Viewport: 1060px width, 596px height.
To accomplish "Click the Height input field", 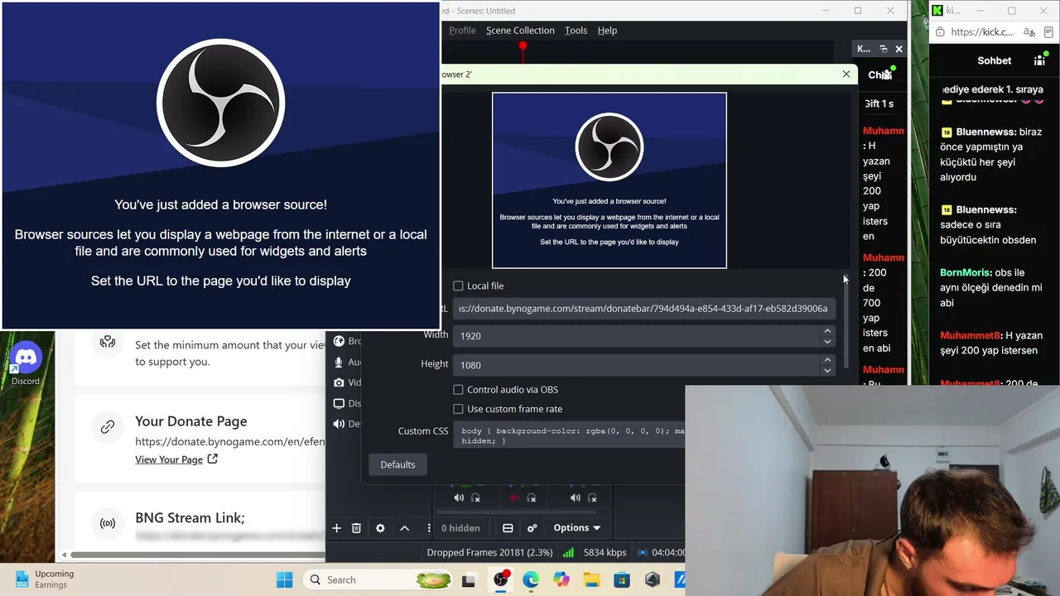I will coord(636,365).
